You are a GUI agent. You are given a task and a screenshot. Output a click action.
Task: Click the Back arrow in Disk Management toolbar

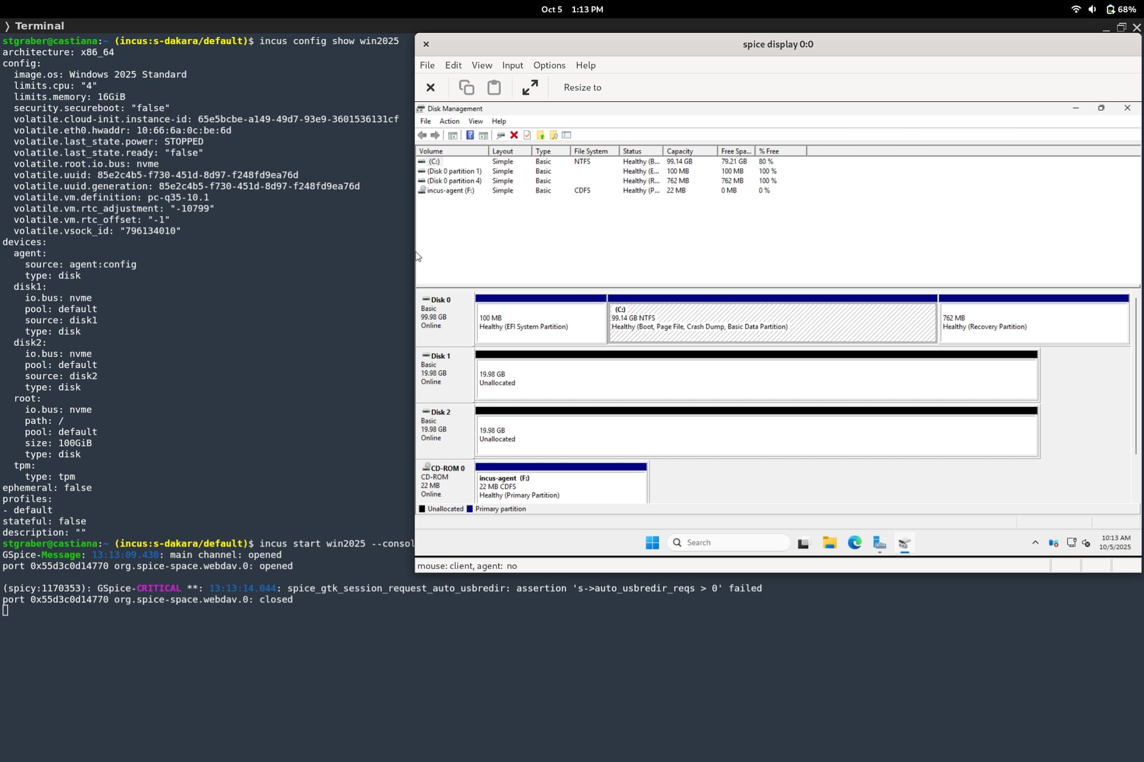pos(422,135)
